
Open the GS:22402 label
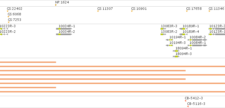click(x=15, y=9)
